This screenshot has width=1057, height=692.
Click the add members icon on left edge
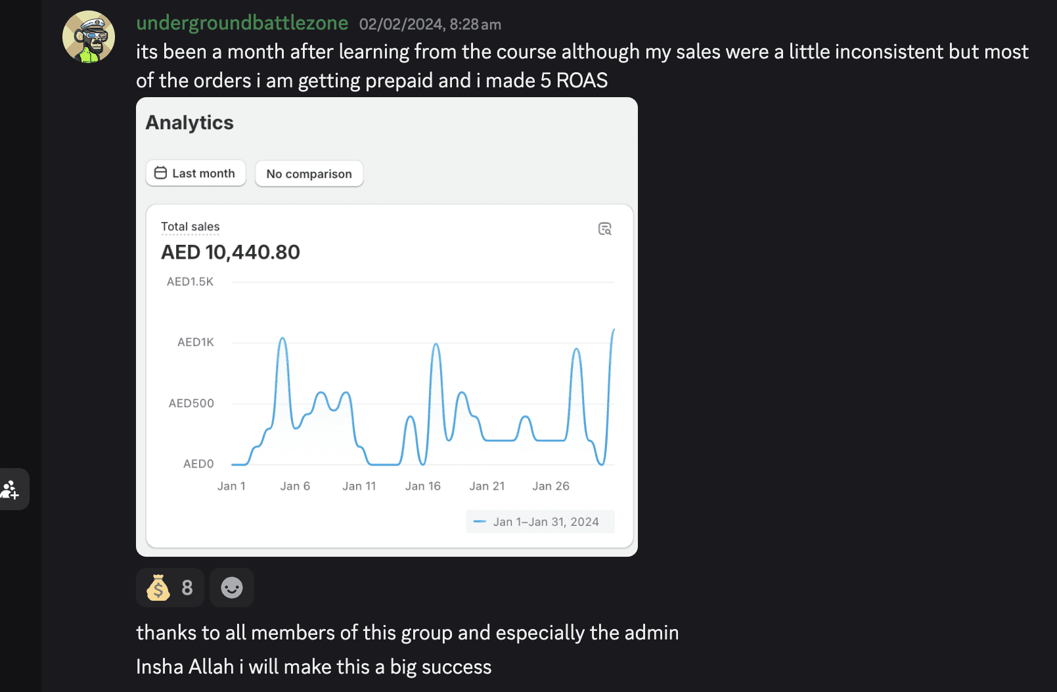[x=11, y=489]
